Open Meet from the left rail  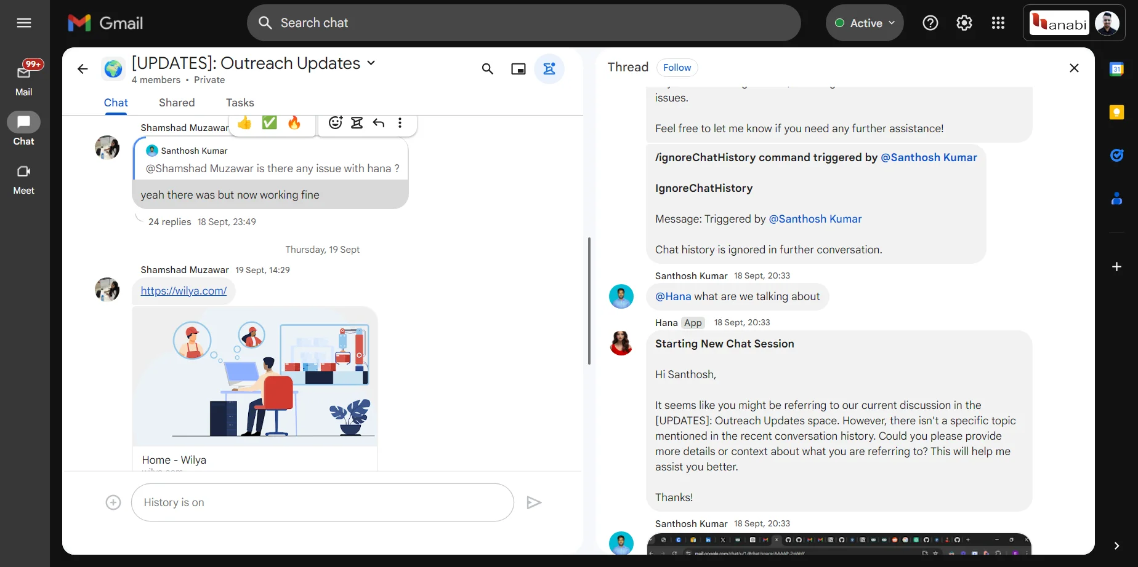pos(24,179)
